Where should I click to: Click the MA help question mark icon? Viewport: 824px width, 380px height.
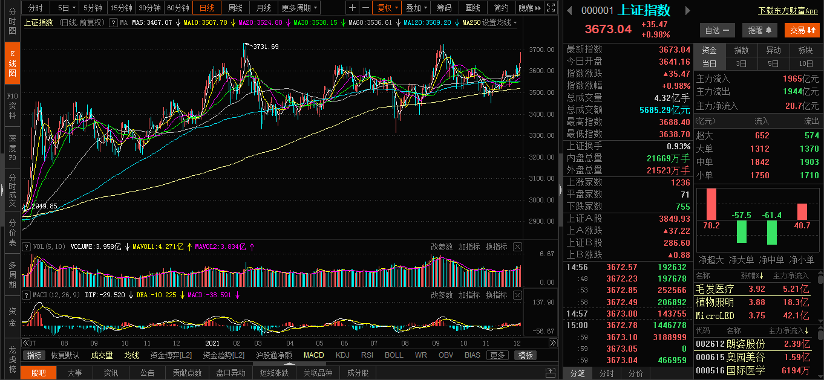pyautogui.click(x=114, y=22)
